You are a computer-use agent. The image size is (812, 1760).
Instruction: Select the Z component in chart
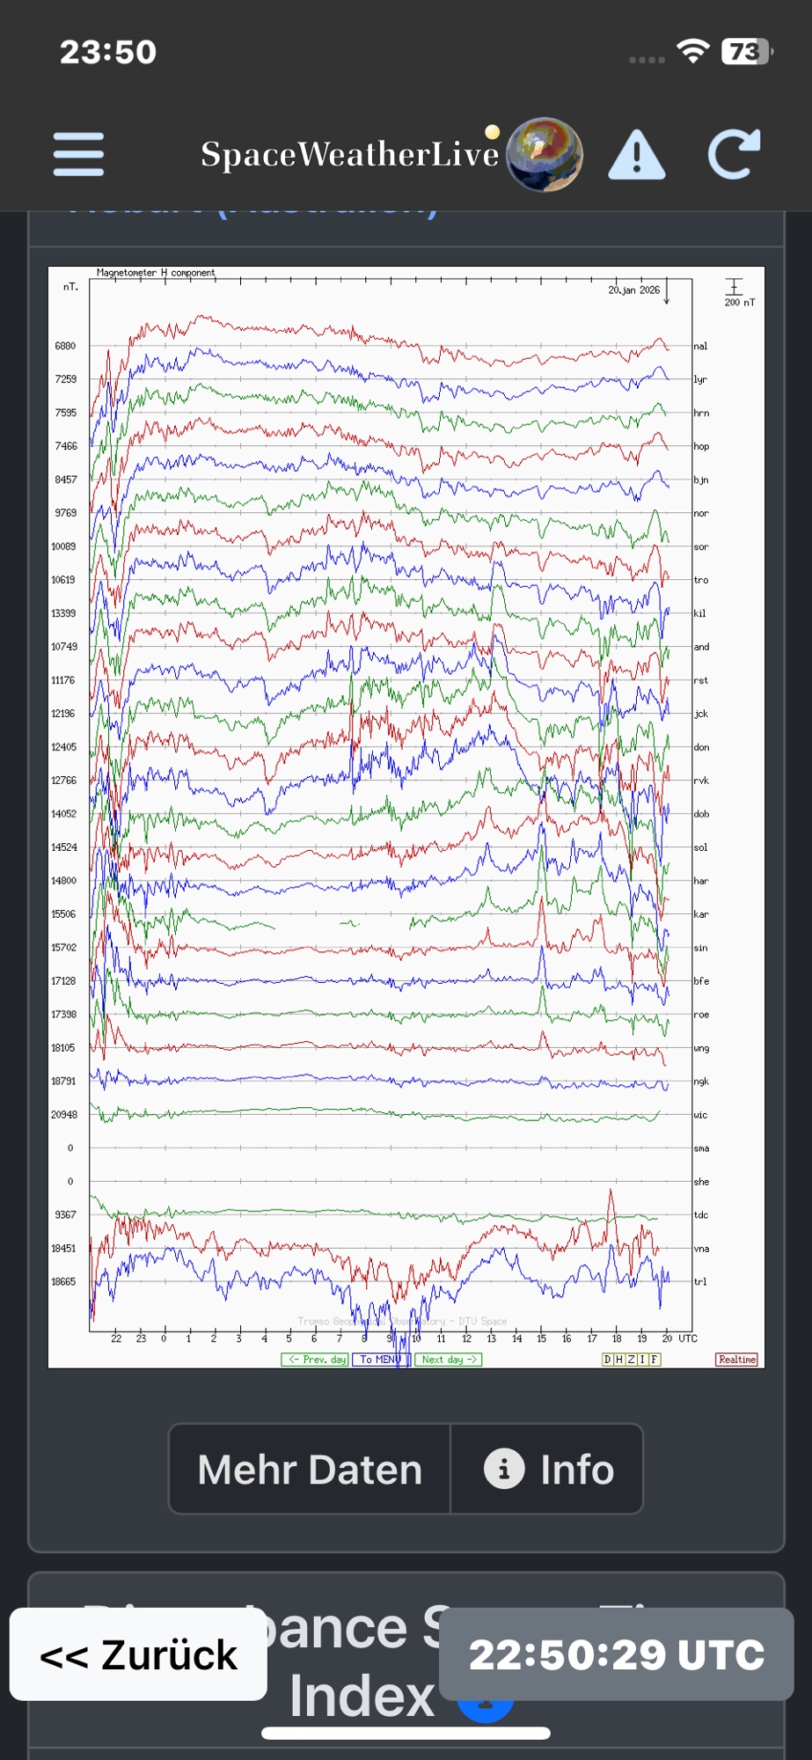coord(631,1360)
